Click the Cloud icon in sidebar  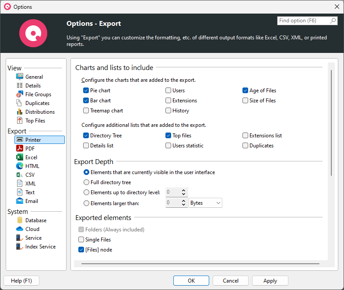click(20, 229)
